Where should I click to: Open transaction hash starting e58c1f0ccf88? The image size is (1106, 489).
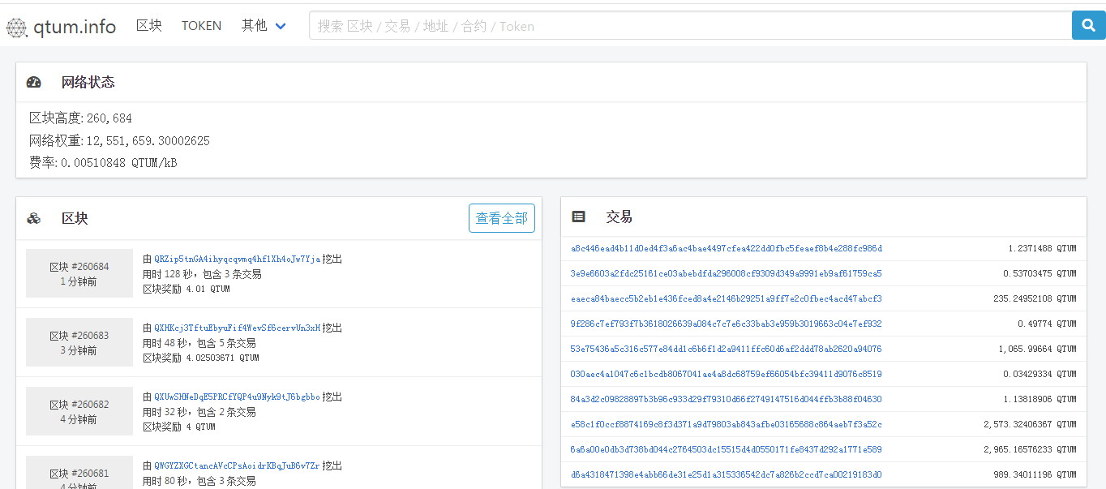pos(727,424)
